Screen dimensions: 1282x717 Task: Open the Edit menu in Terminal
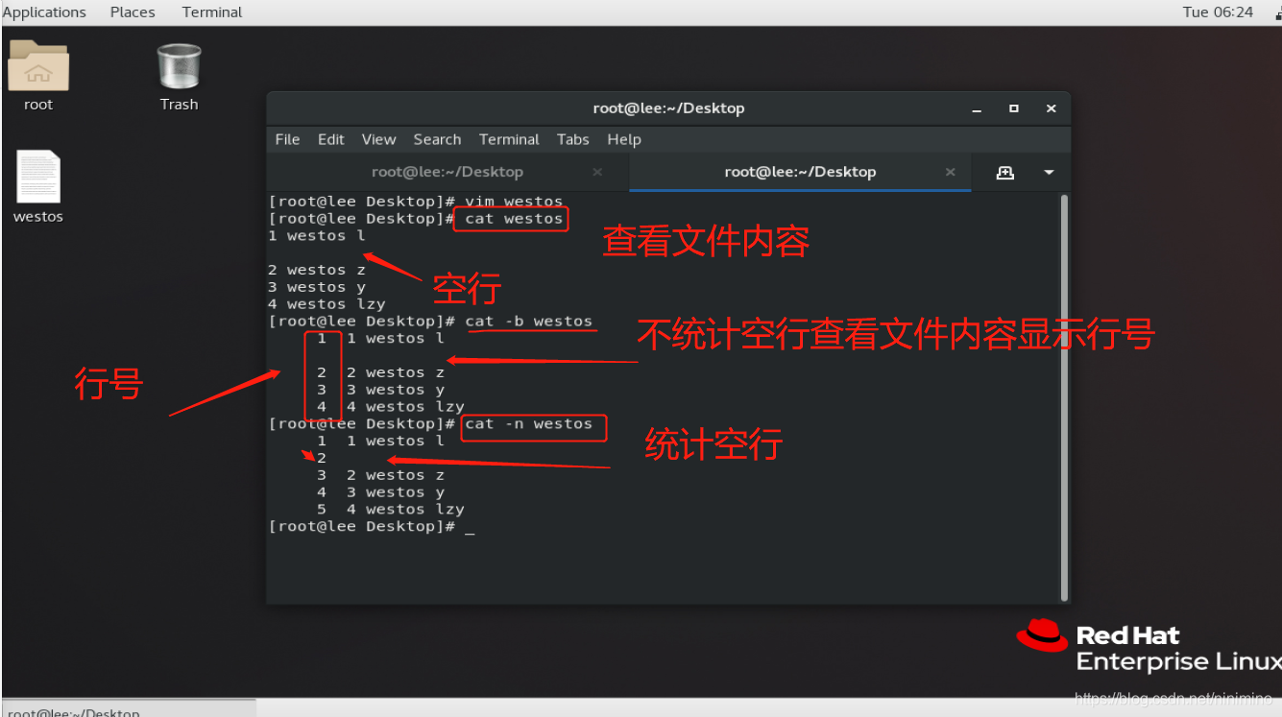point(330,139)
